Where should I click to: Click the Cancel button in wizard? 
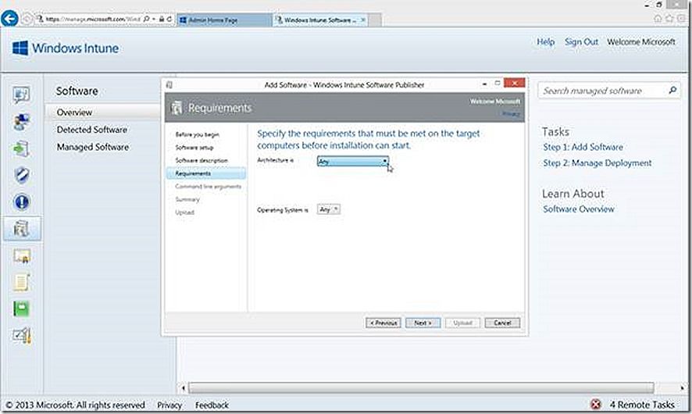pyautogui.click(x=502, y=323)
